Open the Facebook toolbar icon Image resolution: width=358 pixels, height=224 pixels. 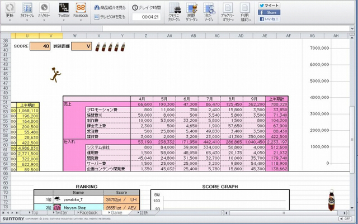81,8
